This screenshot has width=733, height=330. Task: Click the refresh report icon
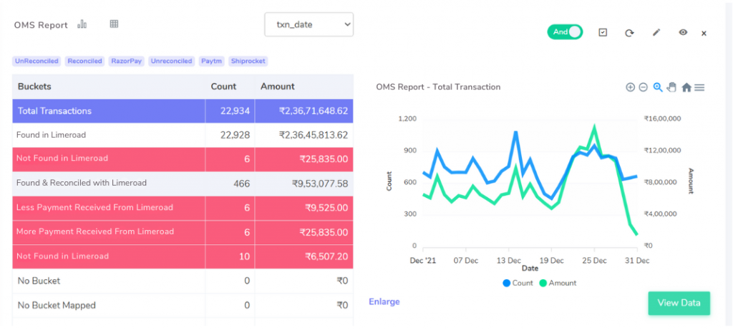click(629, 33)
